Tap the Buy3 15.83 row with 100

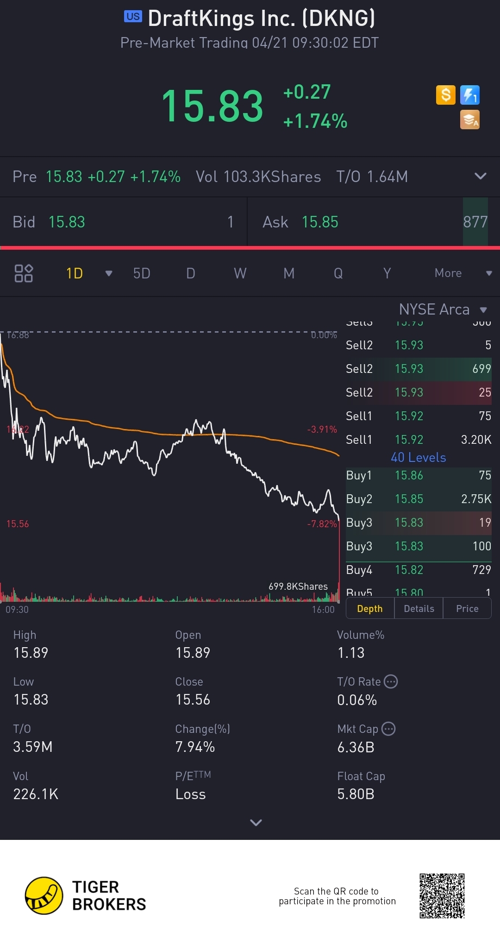pyautogui.click(x=419, y=546)
